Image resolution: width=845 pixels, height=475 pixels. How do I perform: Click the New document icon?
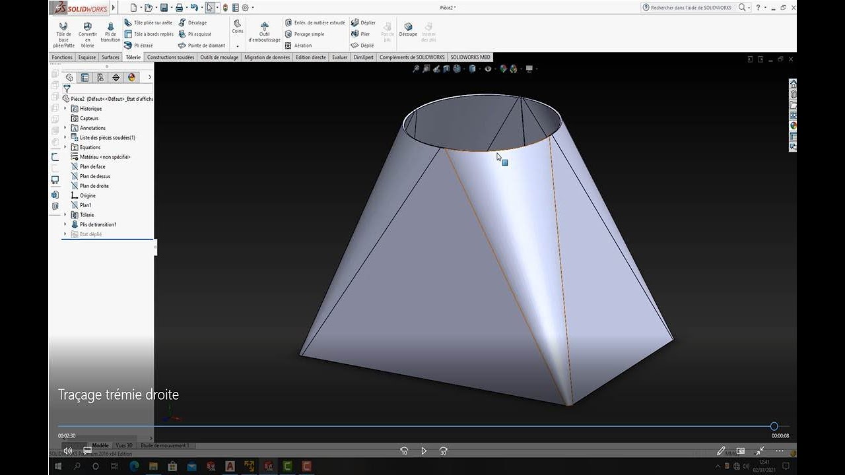[133, 8]
